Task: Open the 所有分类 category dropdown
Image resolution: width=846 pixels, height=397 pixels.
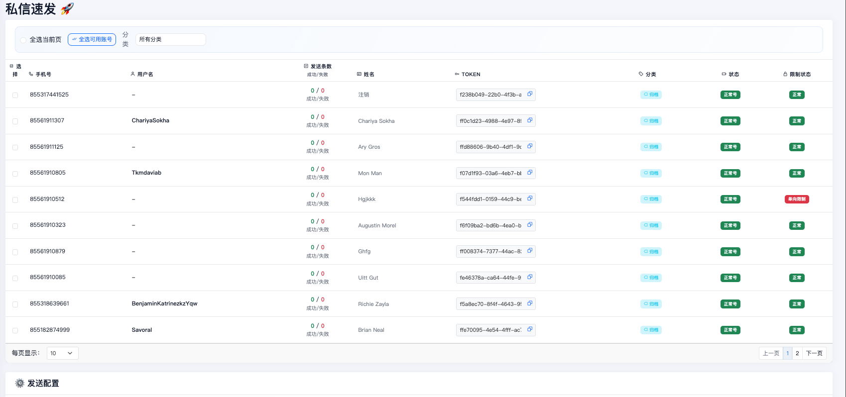Action: click(170, 39)
